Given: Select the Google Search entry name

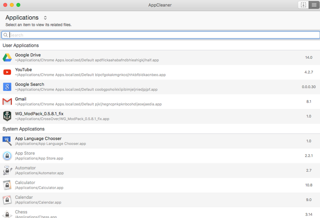Looking at the screenshot, I should click(x=29, y=84).
